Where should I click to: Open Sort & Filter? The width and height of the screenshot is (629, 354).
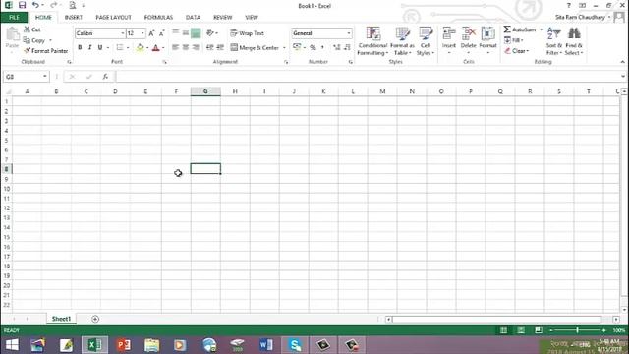(x=553, y=41)
